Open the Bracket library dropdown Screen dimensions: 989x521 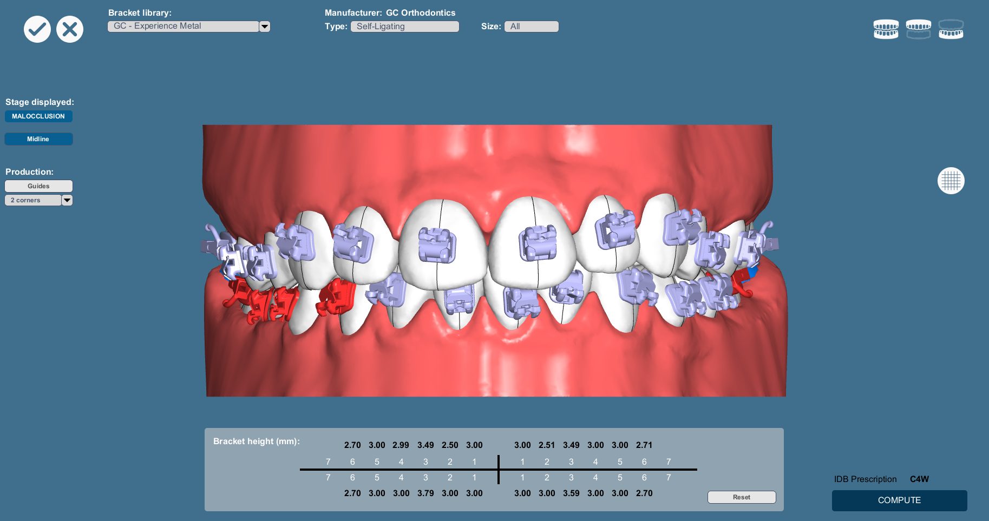point(265,26)
